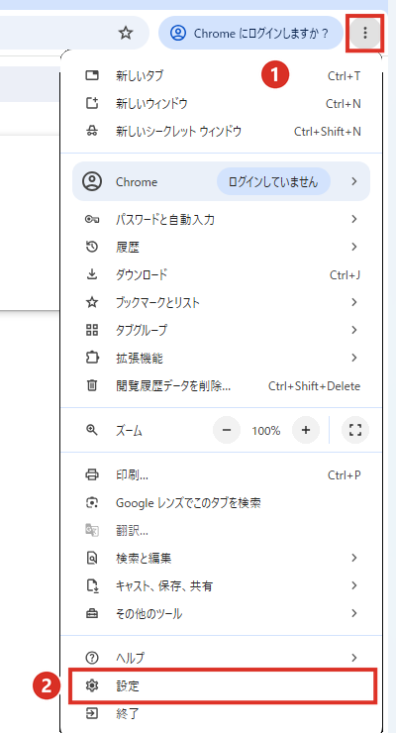Image resolution: width=396 pixels, height=733 pixels.
Task: Expand the ブックマークとリスト arrow
Action: click(x=354, y=302)
